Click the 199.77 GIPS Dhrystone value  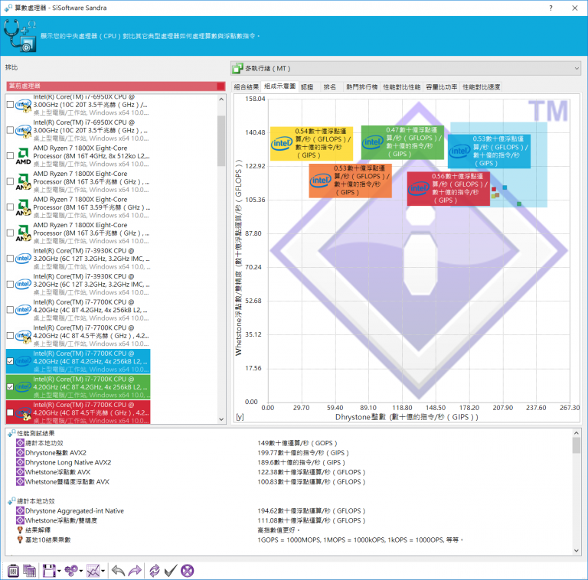pos(303,453)
